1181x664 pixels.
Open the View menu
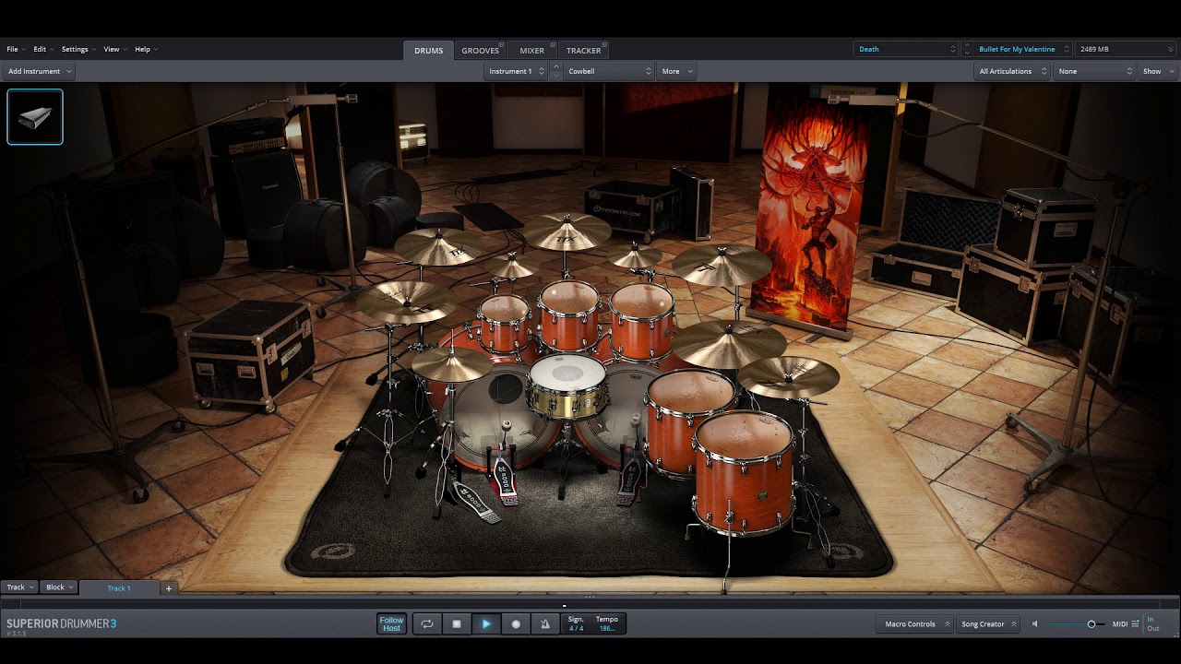[x=114, y=49]
